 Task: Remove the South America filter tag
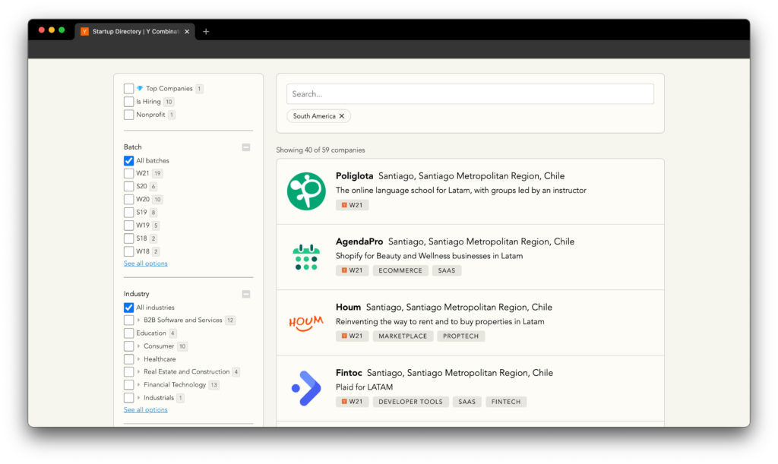pos(342,116)
